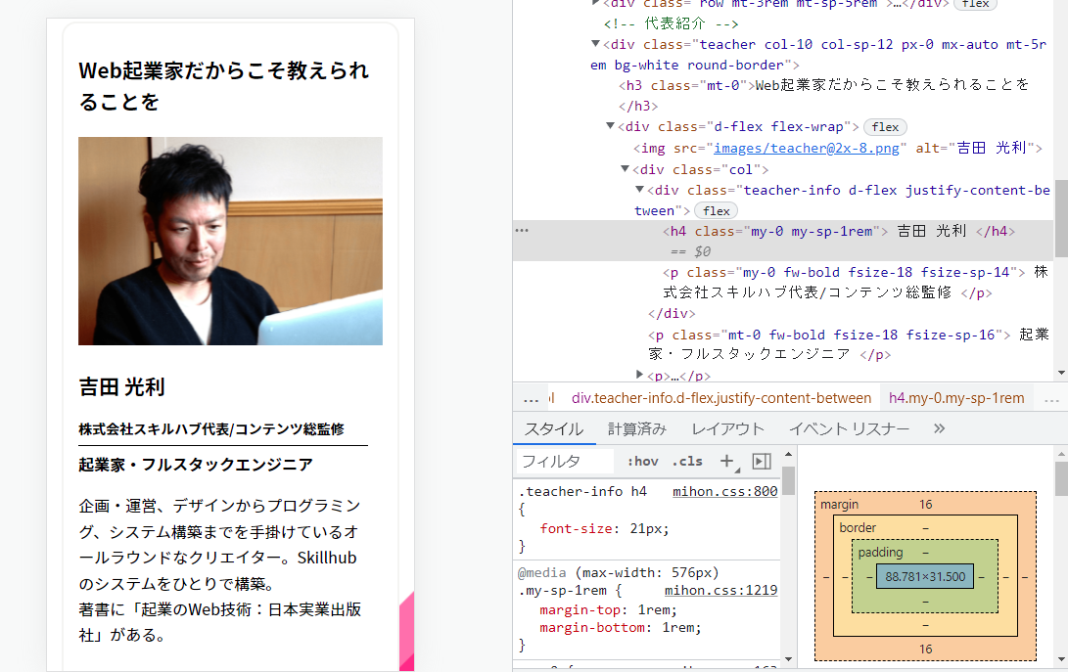Select the p fsize-sp-14 element row
This screenshot has width=1068, height=672.
click(x=857, y=282)
